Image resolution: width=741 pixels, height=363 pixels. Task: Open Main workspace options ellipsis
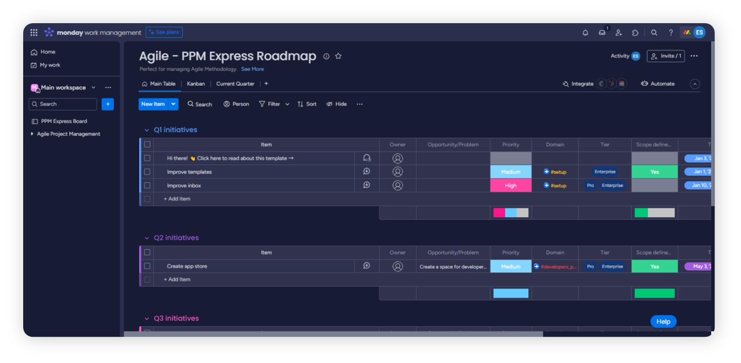(108, 88)
